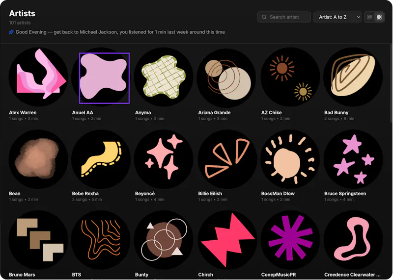Switch to list view layout

click(370, 17)
